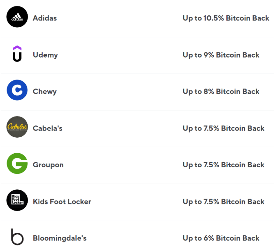Click the Cabela's logo icon
The image size is (274, 249).
click(x=17, y=127)
